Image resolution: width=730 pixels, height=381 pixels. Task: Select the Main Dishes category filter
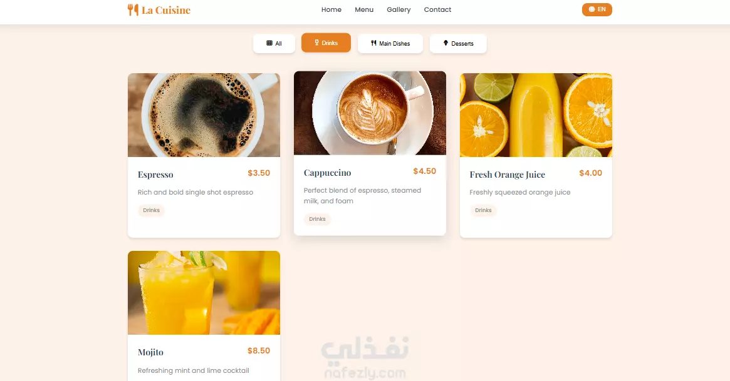(x=390, y=44)
